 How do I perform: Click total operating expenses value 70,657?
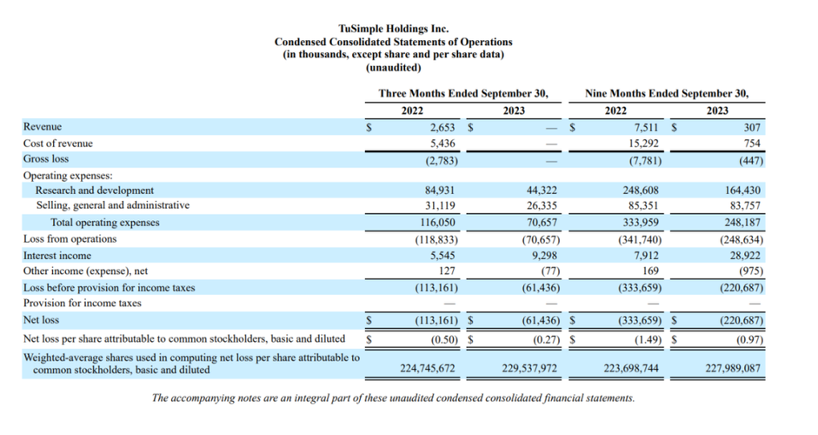tap(542, 223)
